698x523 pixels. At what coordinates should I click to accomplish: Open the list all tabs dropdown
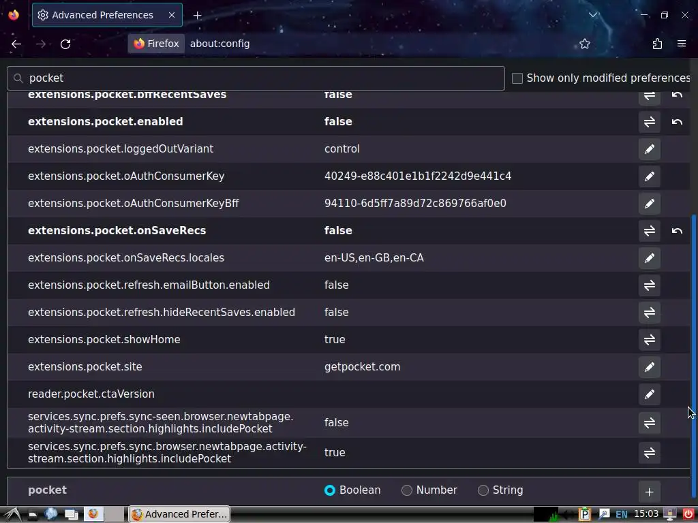pyautogui.click(x=593, y=15)
